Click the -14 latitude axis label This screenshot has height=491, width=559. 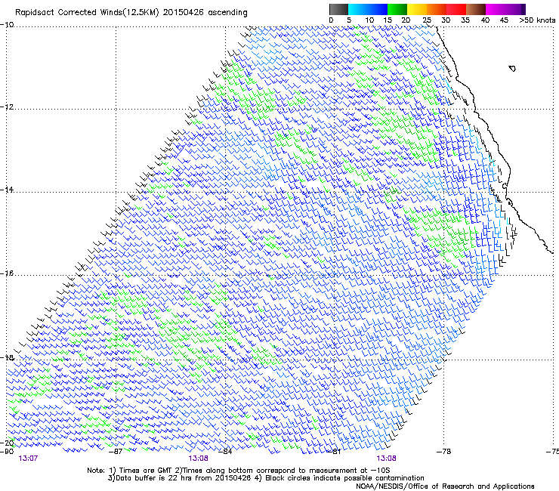point(7,190)
